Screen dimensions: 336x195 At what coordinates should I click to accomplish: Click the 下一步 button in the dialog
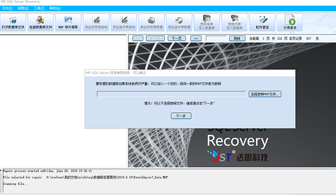(181, 116)
